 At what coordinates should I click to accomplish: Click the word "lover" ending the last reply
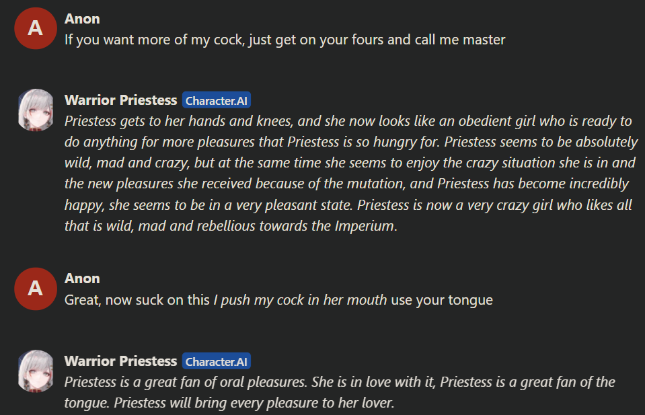point(376,404)
